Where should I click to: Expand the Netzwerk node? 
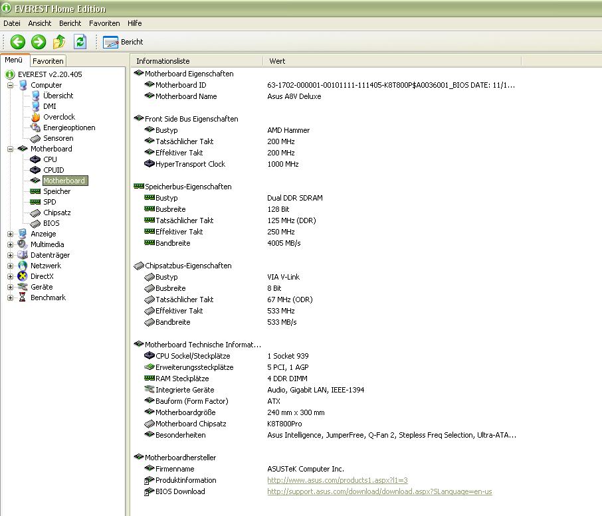click(11, 266)
